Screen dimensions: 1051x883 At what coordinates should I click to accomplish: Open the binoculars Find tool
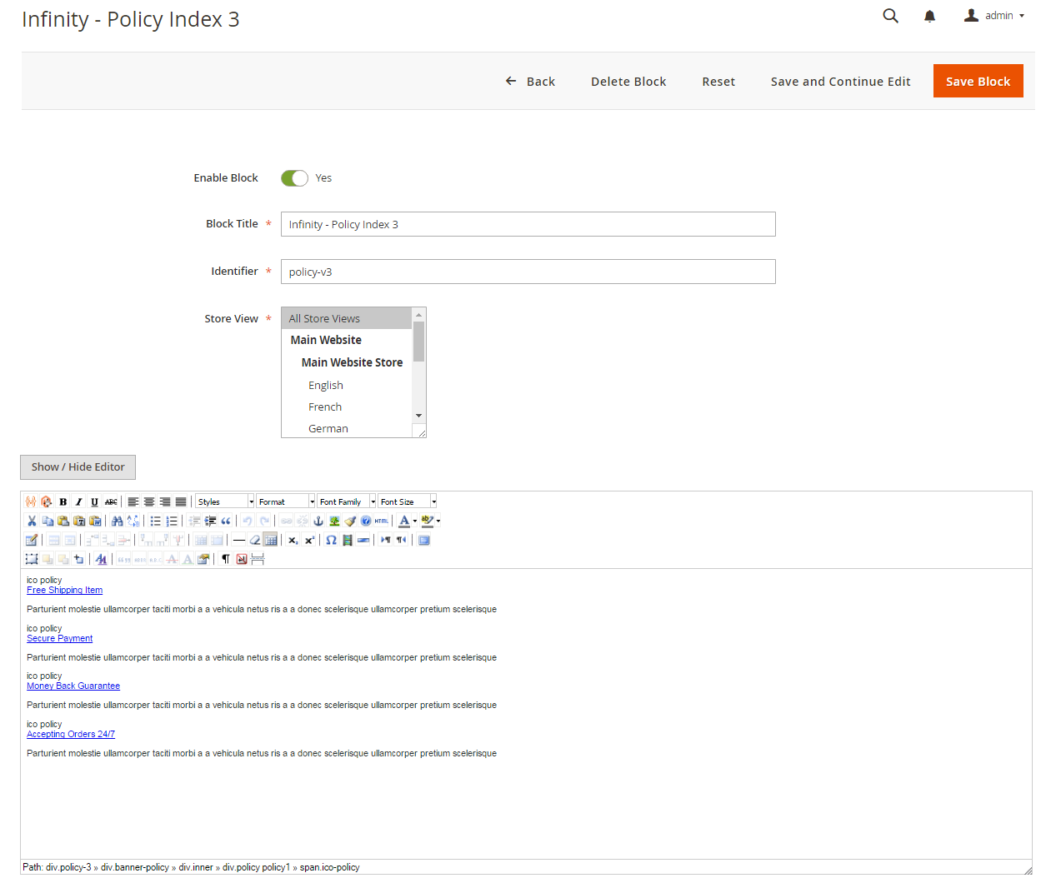(117, 521)
